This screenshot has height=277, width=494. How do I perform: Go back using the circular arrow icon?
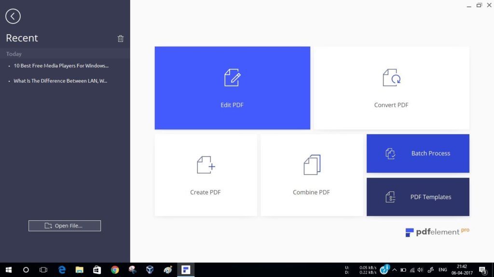click(13, 16)
